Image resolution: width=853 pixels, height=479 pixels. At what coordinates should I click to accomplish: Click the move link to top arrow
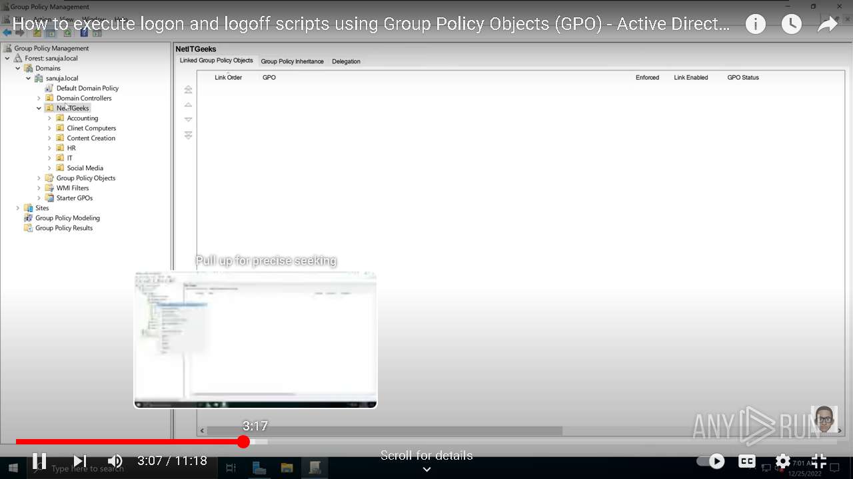click(188, 89)
